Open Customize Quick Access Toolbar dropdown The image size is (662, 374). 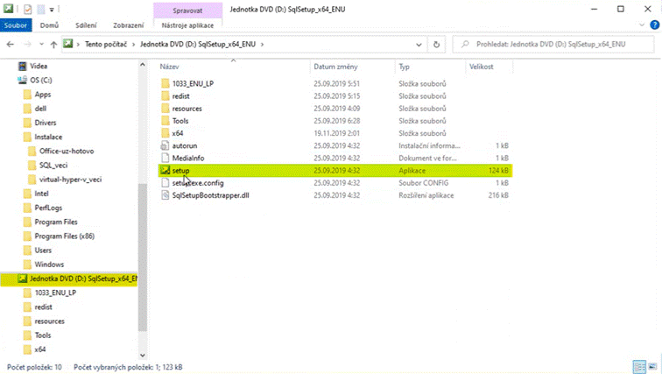pos(52,9)
